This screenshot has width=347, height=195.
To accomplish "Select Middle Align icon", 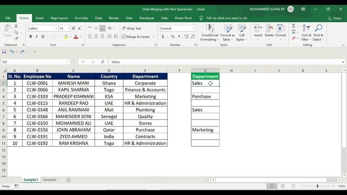I will pyautogui.click(x=96, y=28).
